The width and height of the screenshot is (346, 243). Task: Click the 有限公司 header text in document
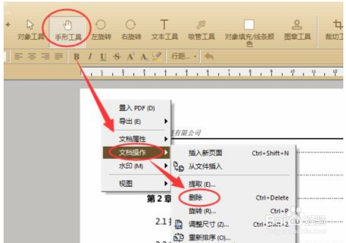pyautogui.click(x=187, y=133)
